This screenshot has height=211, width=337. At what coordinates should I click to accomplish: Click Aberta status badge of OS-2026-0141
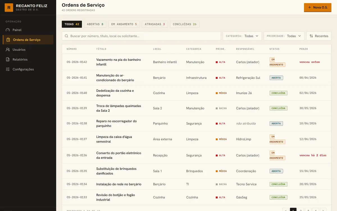pyautogui.click(x=276, y=78)
